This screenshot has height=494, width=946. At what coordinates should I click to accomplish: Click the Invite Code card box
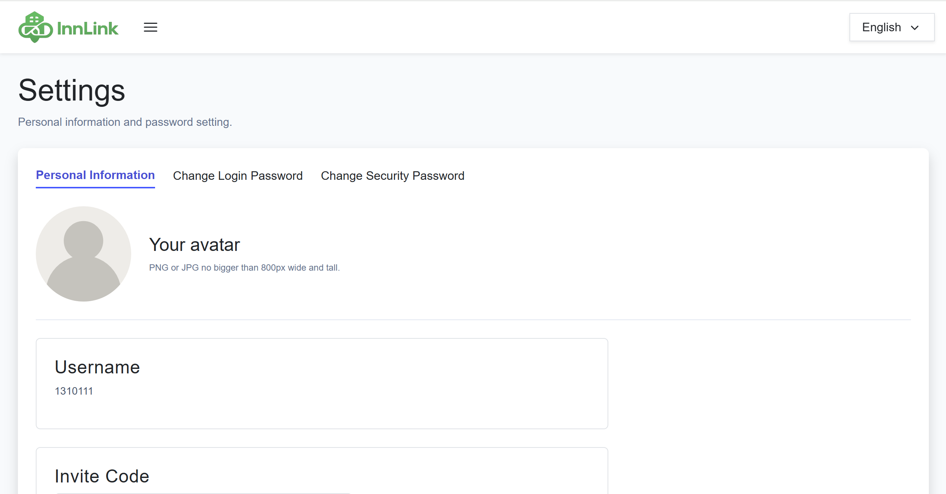410,473
